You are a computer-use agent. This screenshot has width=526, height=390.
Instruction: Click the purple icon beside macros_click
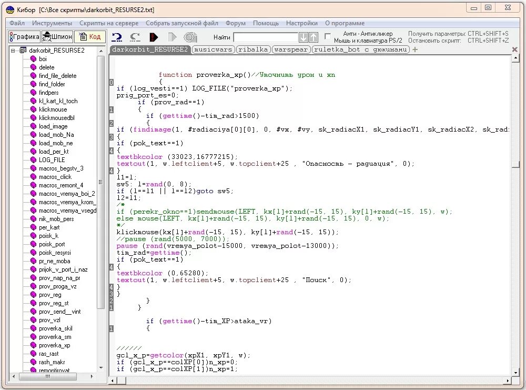[33, 176]
